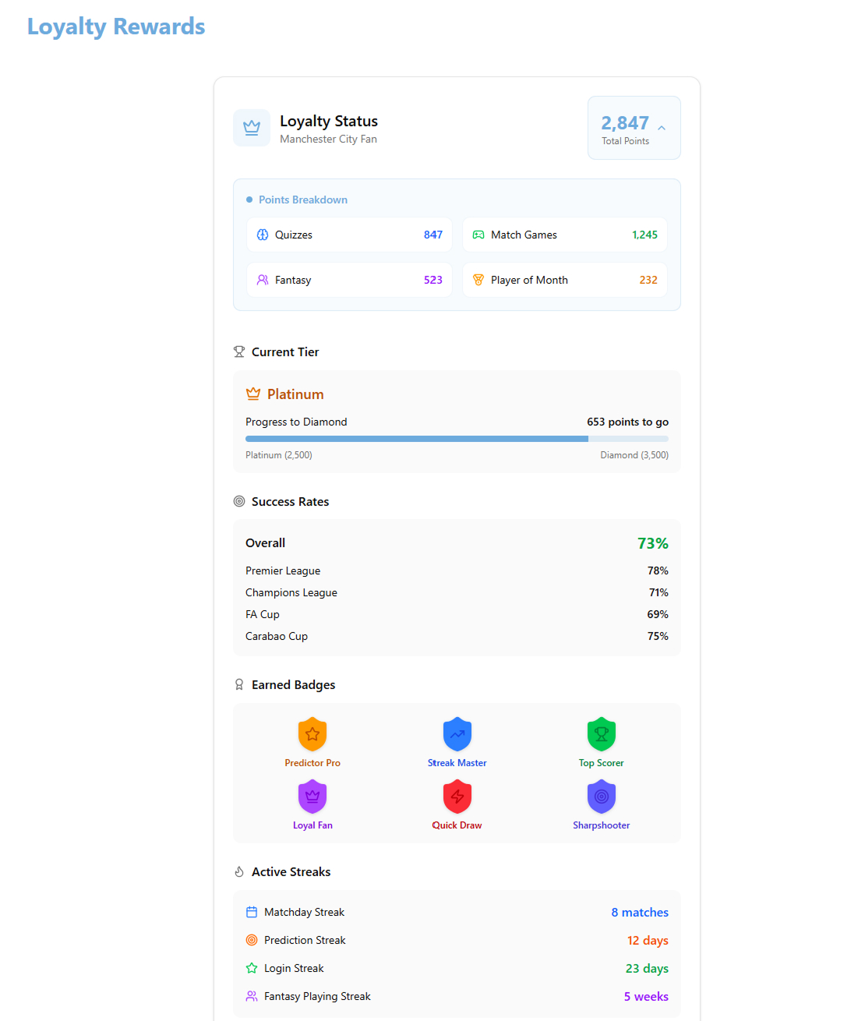Viewport: 865px width, 1021px height.
Task: Select the Fantasy points card
Action: pos(349,280)
